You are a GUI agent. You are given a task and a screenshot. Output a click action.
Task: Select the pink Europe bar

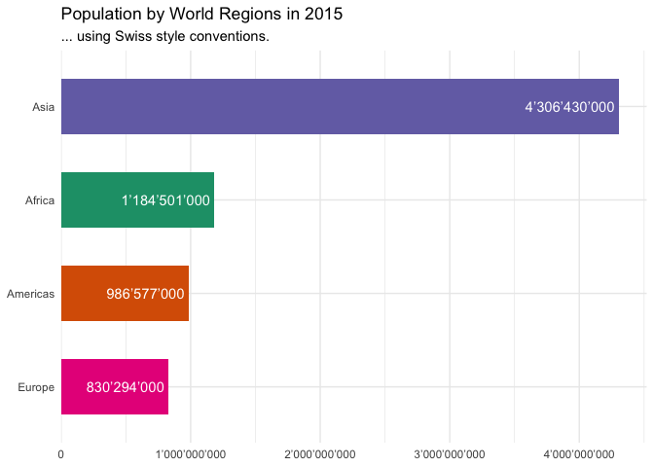coord(73,386)
